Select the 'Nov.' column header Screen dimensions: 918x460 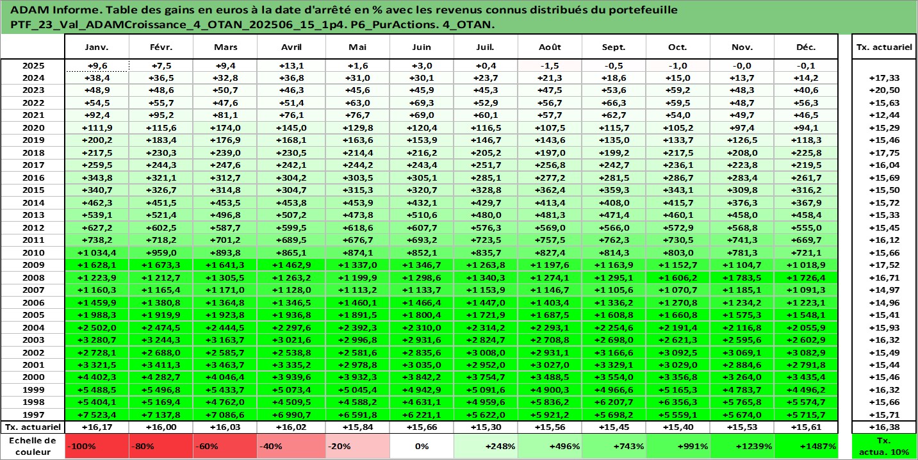pos(742,47)
